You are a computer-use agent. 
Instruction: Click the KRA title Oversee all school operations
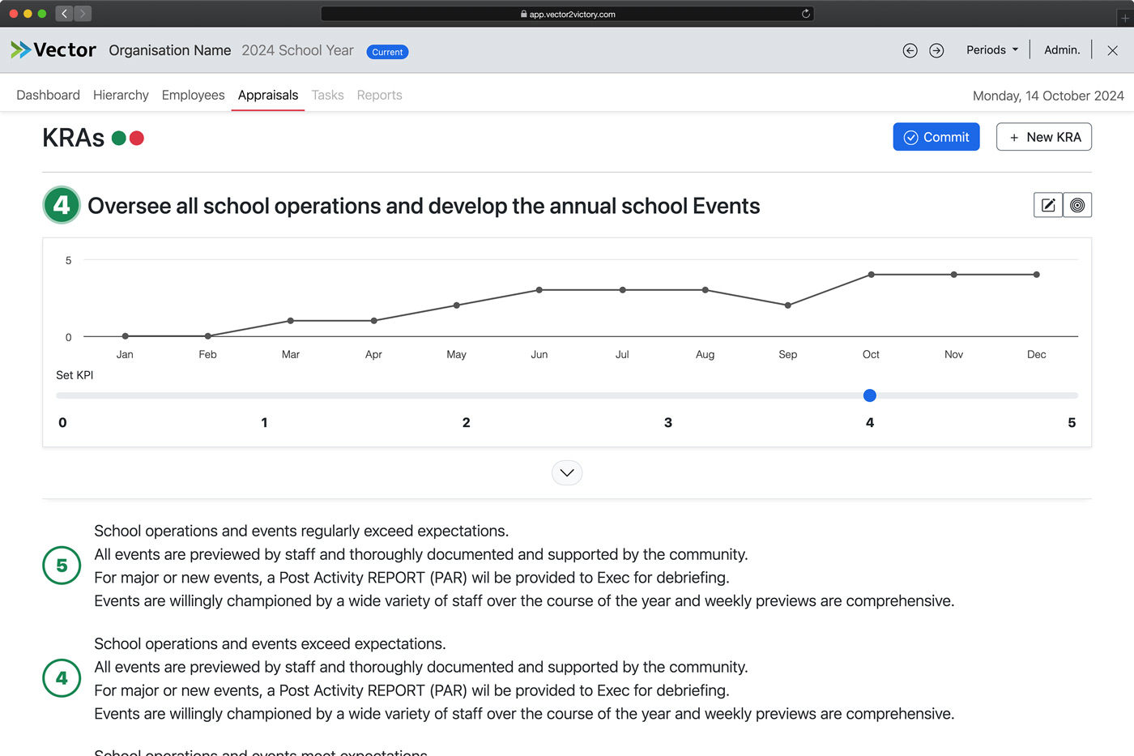click(x=424, y=206)
